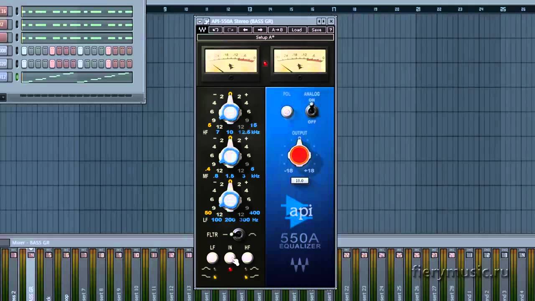Toggle channel select LED for 008 row

[17, 51]
